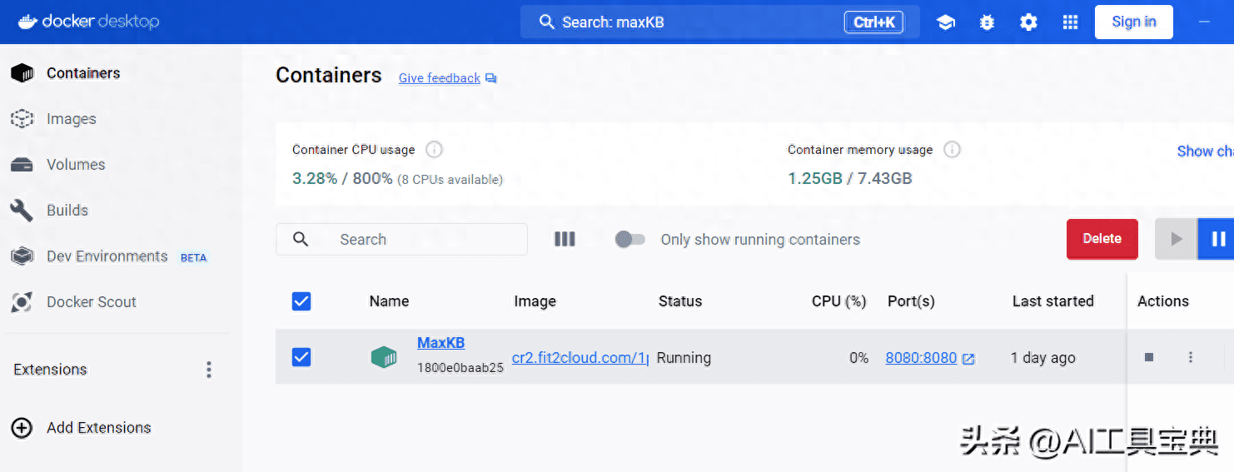Toggle Only show running containers switch
This screenshot has height=472, width=1234.
(x=629, y=240)
